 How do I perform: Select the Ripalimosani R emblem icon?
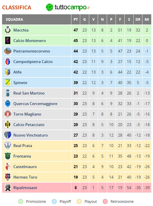(x=8, y=188)
